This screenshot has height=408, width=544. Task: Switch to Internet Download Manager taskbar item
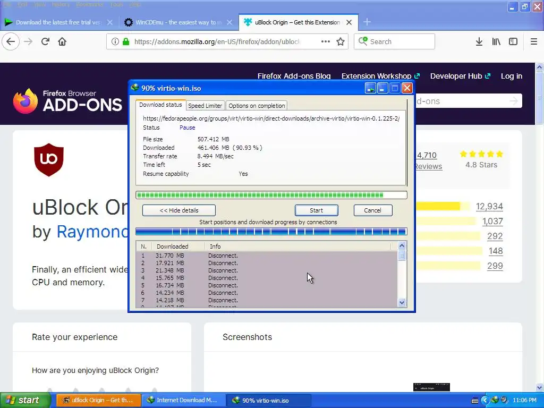point(183,401)
